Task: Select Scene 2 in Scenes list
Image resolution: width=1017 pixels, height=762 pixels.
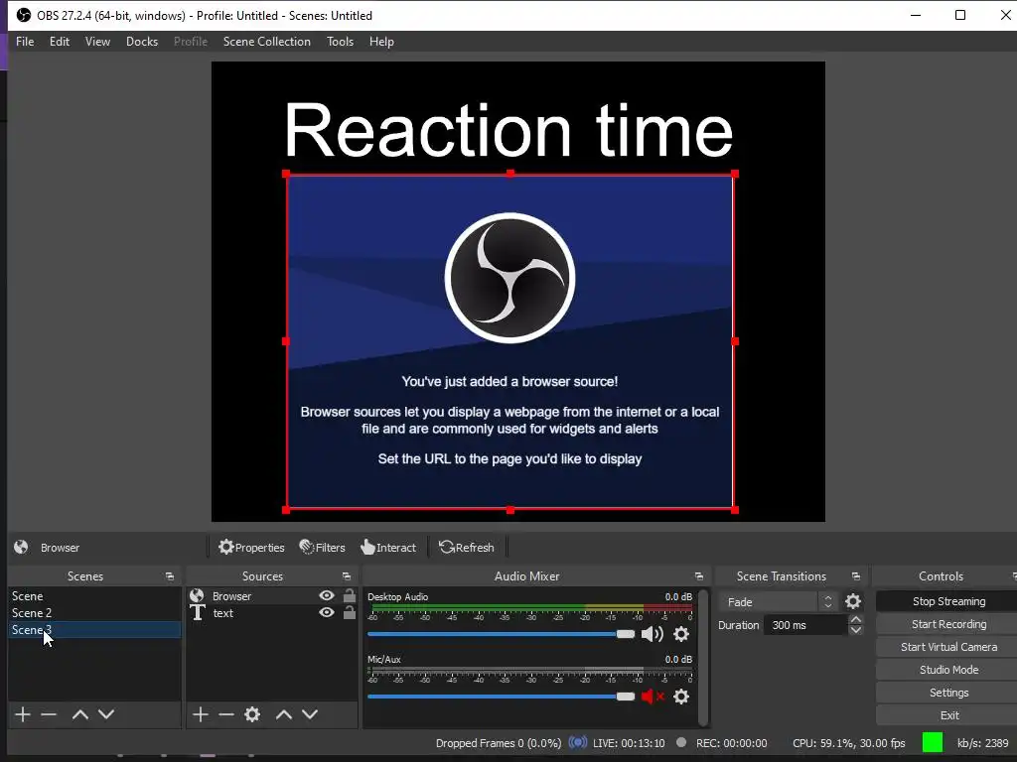Action: 94,613
